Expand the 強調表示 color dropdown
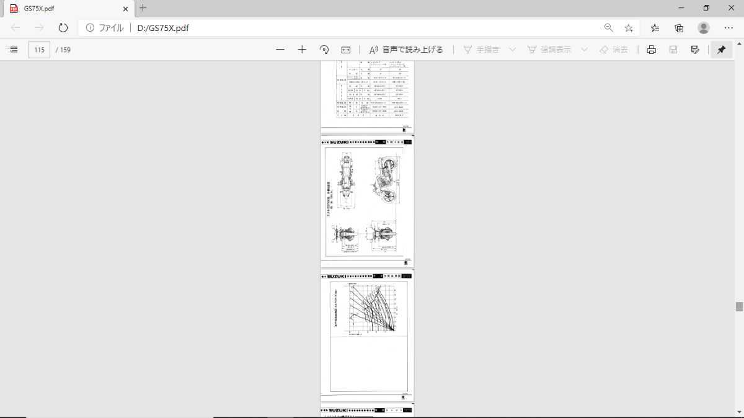The image size is (744, 418). [584, 50]
